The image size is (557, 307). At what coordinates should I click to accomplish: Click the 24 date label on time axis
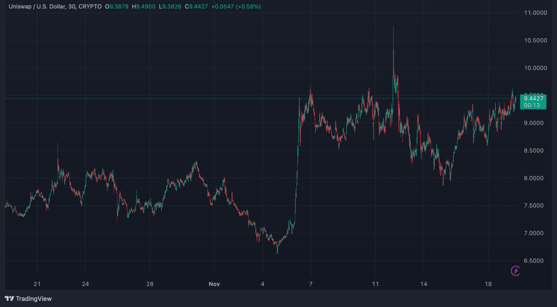pos(85,284)
